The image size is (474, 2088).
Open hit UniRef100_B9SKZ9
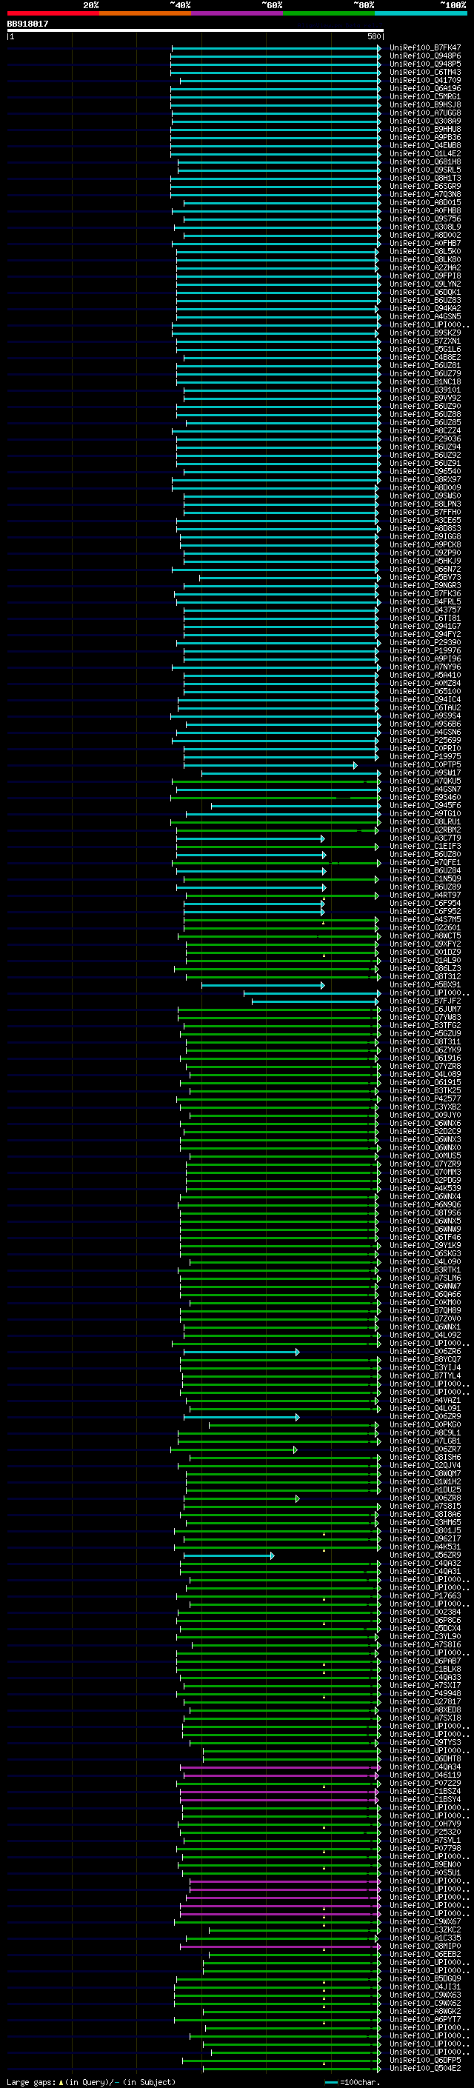pos(424,333)
